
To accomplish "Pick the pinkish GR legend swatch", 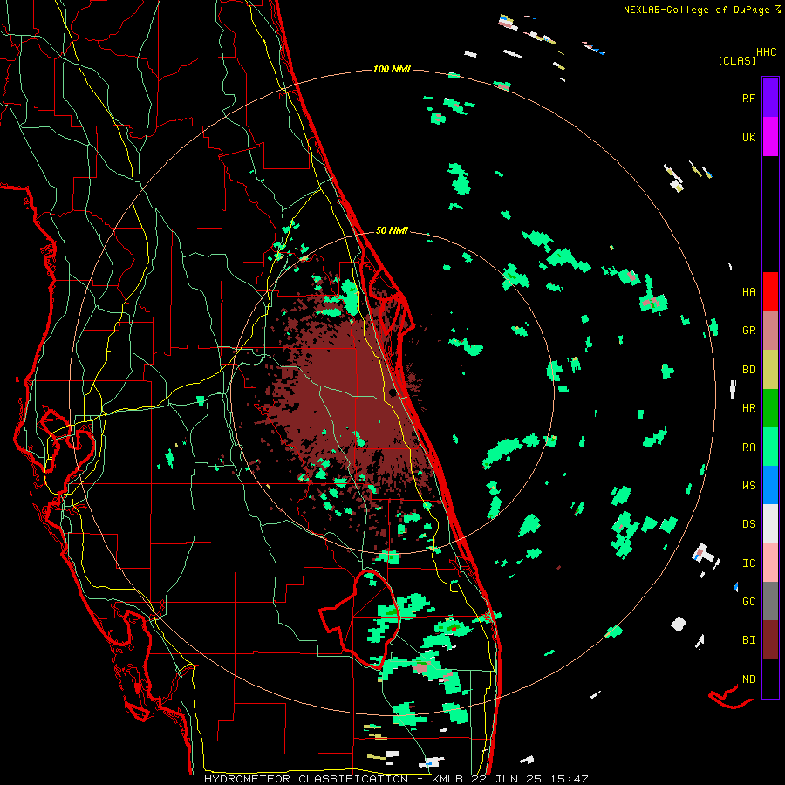I will click(x=770, y=330).
